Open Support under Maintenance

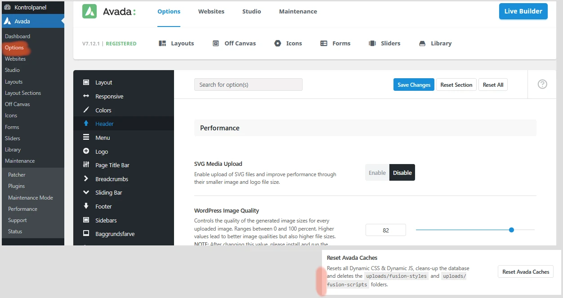coord(18,220)
